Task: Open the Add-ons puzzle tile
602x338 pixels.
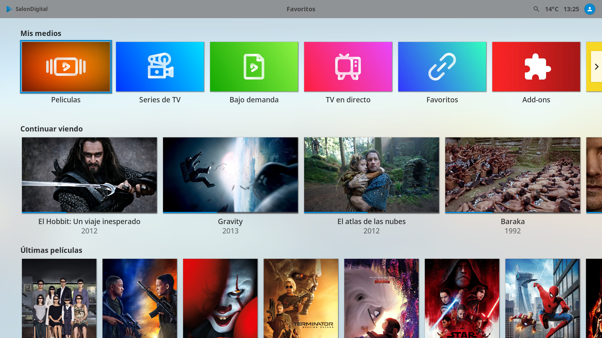Action: [x=536, y=67]
